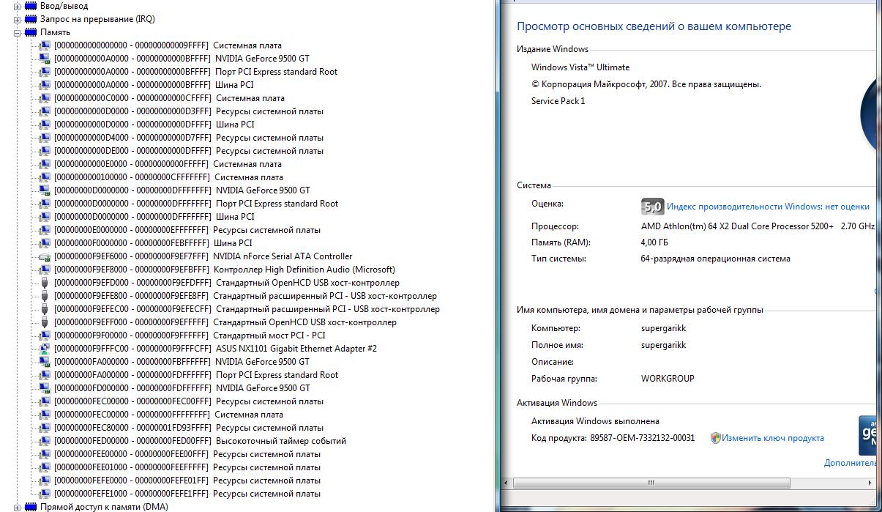Click display icon of GeForce 9500 GT at D0000000
Image resolution: width=882 pixels, height=512 pixels.
[44, 190]
